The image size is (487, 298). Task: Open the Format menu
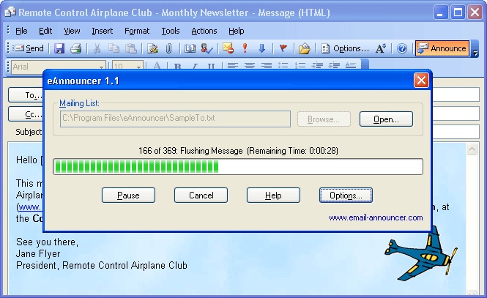pos(137,31)
